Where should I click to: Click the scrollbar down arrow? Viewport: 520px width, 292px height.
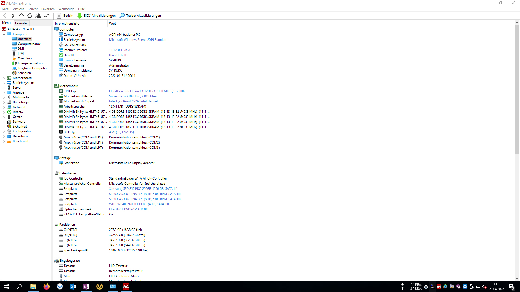(517, 278)
